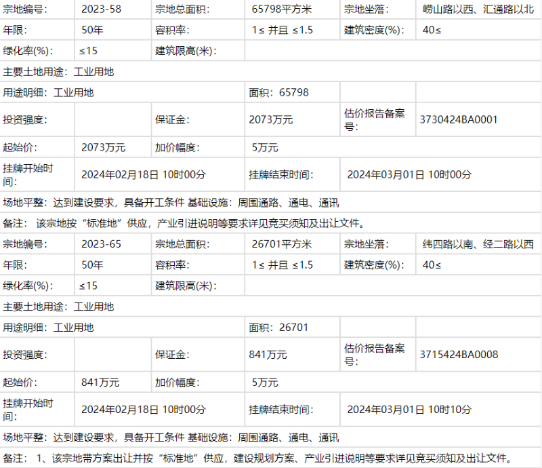Screen dimensions: 542x468
Task: Click the 估价报告备案号 label for parcel 2023-58
Action: click(374, 119)
